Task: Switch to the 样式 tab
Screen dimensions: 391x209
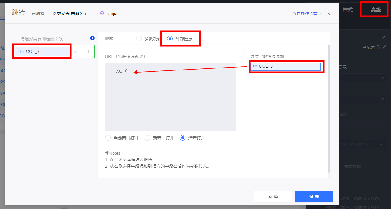Action: coord(348,10)
